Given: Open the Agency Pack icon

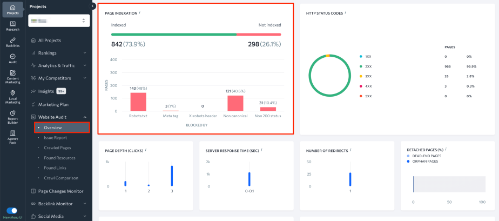Looking at the screenshot, I should coord(12,136).
